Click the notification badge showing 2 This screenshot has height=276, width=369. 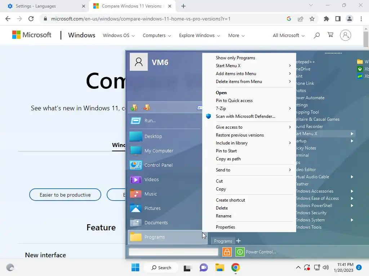pos(359,267)
